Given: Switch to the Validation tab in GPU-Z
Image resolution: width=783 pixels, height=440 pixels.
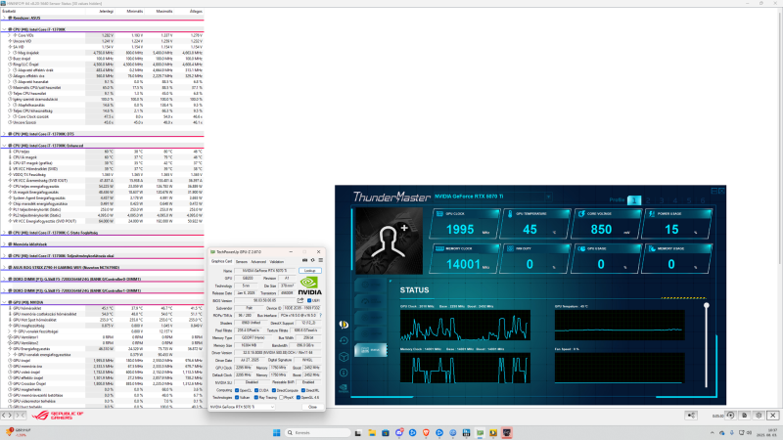Looking at the screenshot, I should pos(277,261).
